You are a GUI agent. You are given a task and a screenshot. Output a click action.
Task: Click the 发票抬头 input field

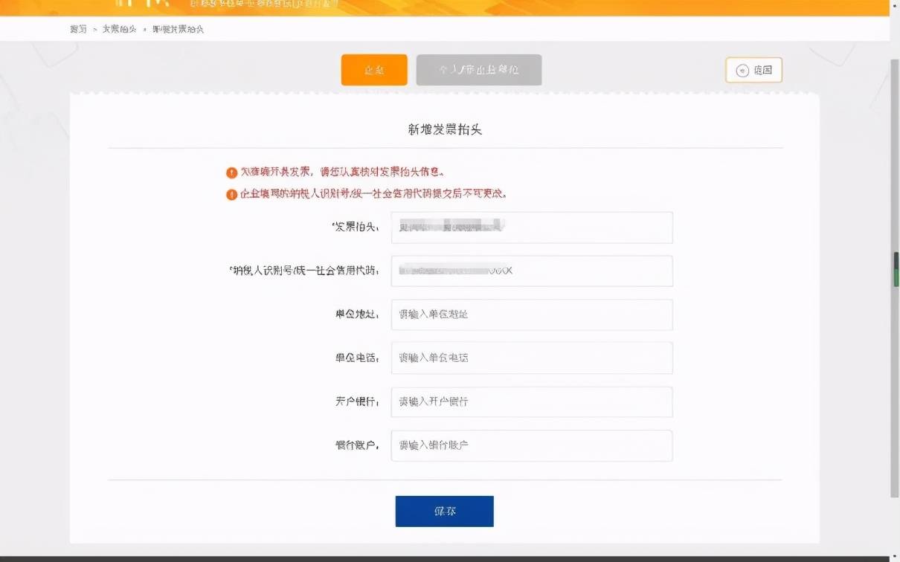[532, 227]
